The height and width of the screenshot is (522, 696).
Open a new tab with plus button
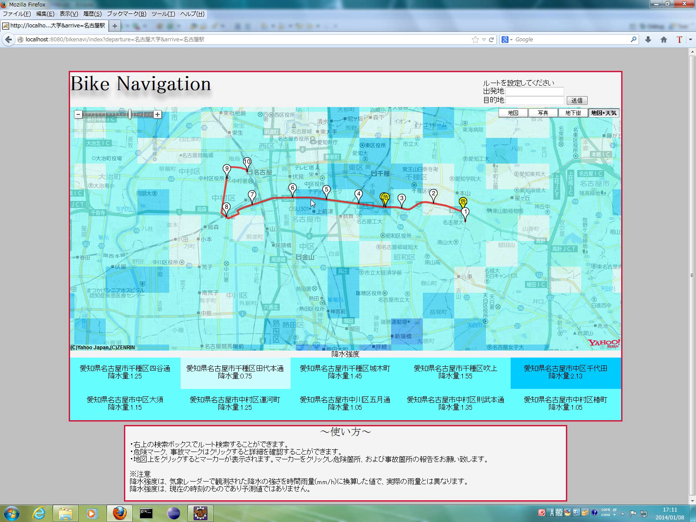[x=114, y=26]
